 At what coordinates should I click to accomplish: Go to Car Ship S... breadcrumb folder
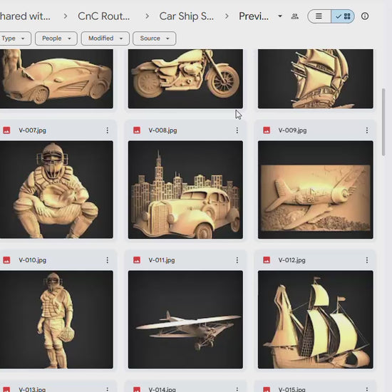pos(187,16)
